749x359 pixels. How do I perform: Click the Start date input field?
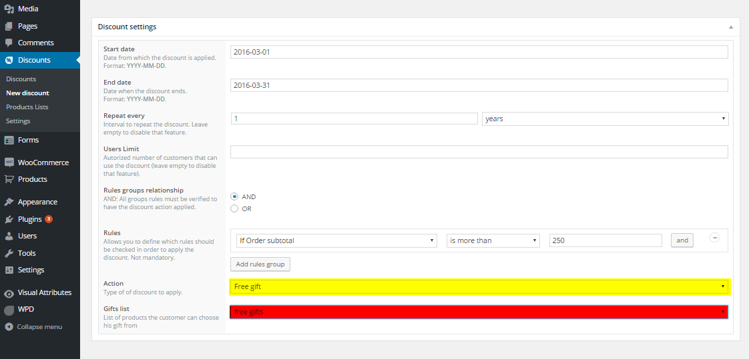[x=479, y=52]
